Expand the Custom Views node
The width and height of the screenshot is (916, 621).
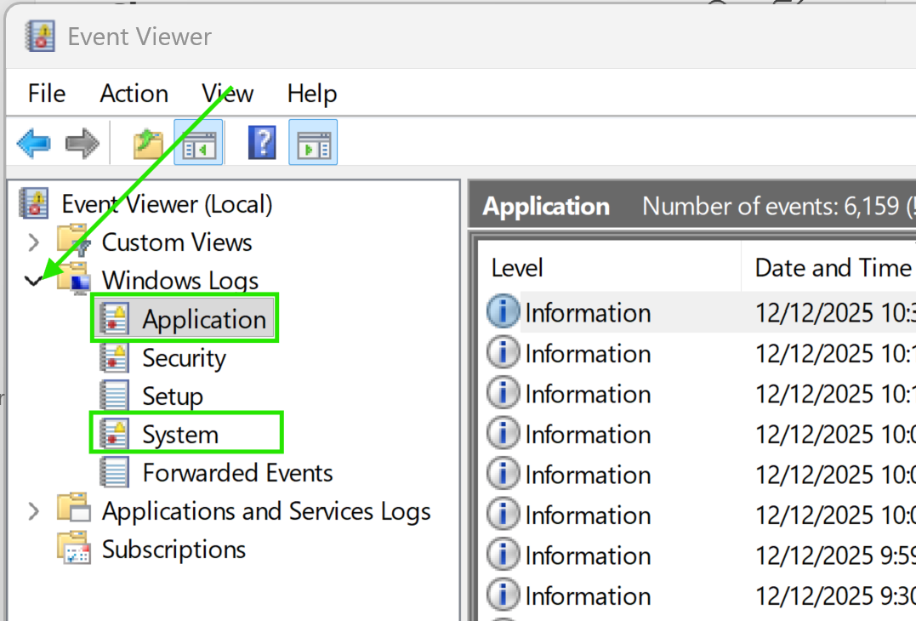coord(34,242)
